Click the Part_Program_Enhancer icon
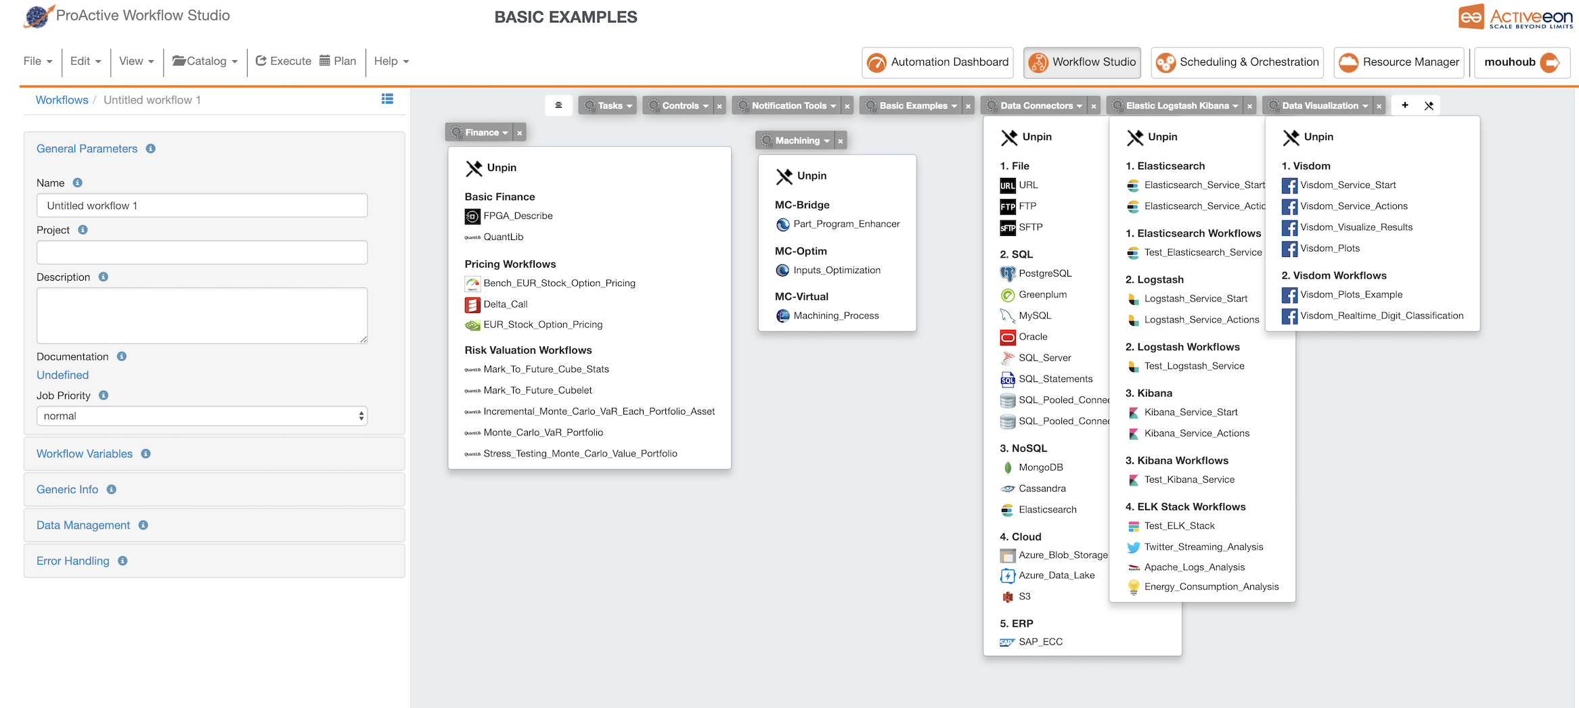The width and height of the screenshot is (1579, 708). pyautogui.click(x=782, y=225)
